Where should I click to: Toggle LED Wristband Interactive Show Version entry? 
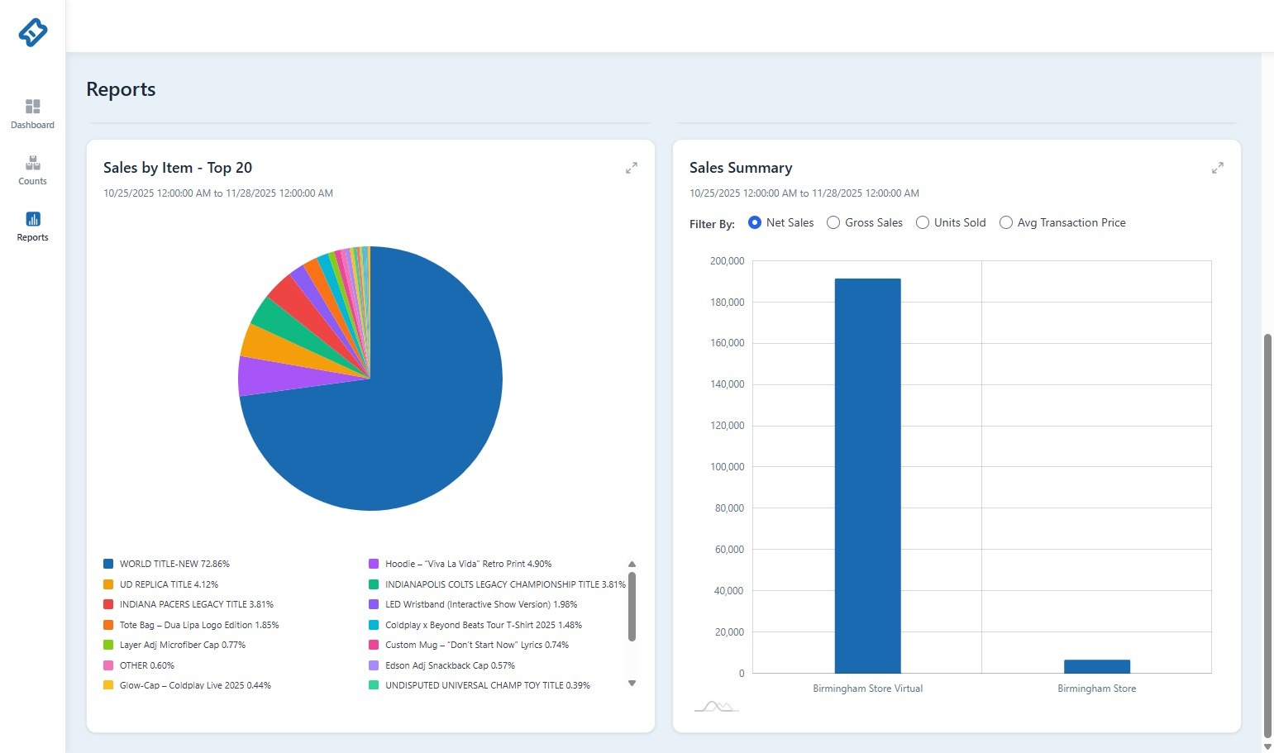[x=473, y=604]
